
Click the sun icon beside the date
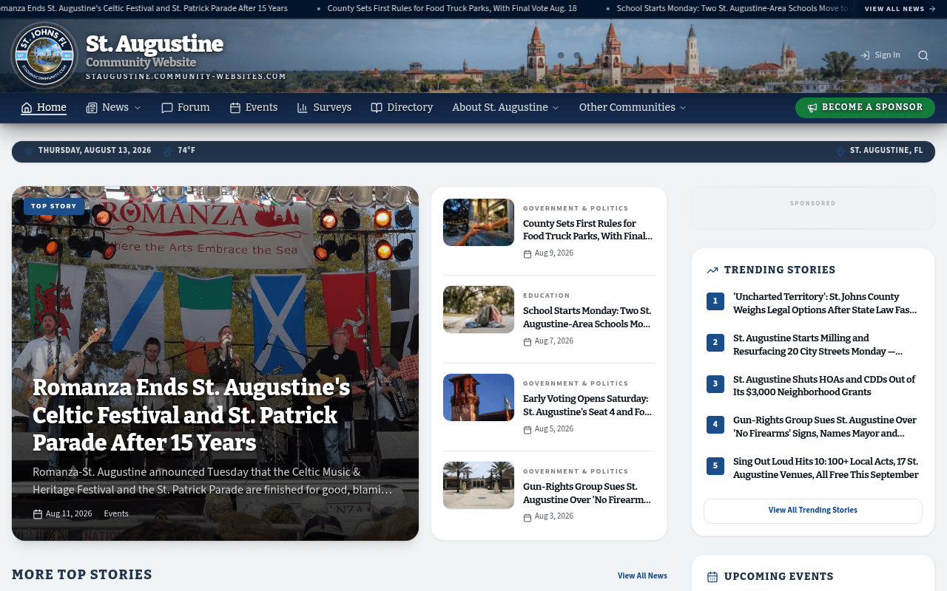pyautogui.click(x=29, y=151)
